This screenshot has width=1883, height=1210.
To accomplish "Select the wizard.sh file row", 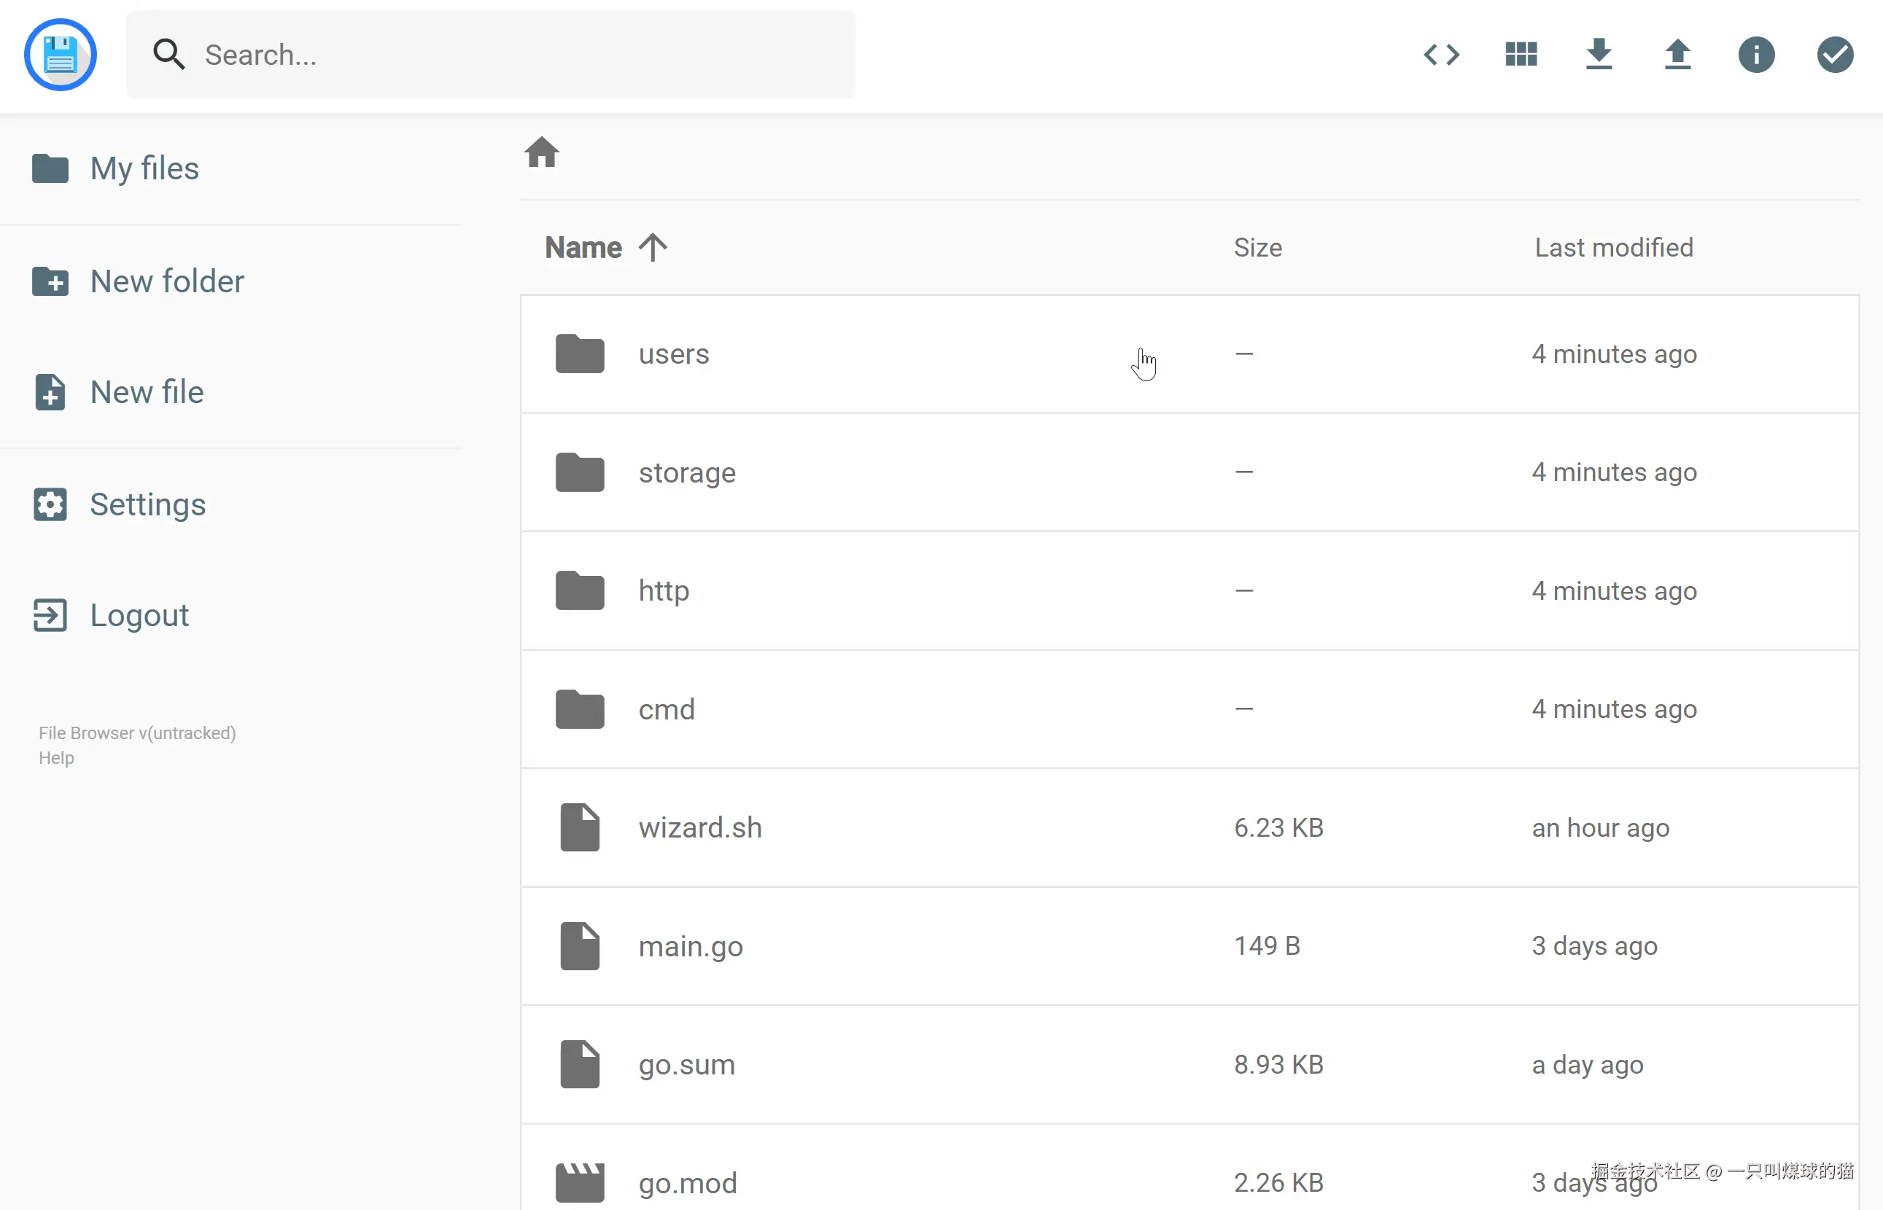I will coord(943,827).
